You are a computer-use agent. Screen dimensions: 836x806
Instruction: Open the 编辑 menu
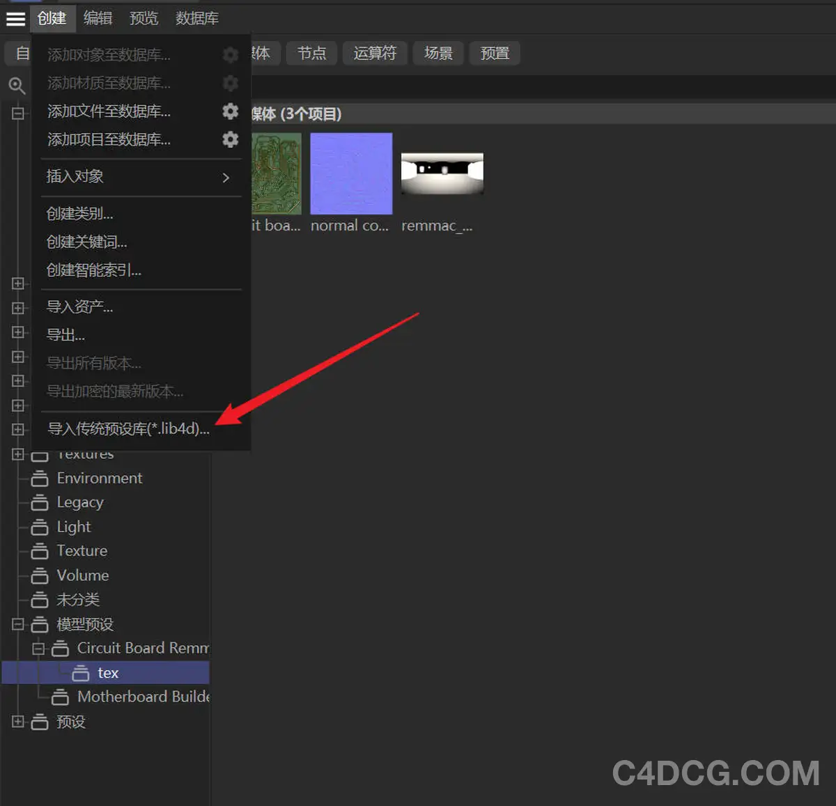(x=98, y=19)
